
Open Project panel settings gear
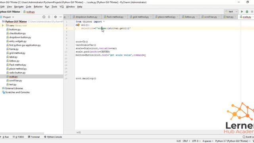(56, 17)
